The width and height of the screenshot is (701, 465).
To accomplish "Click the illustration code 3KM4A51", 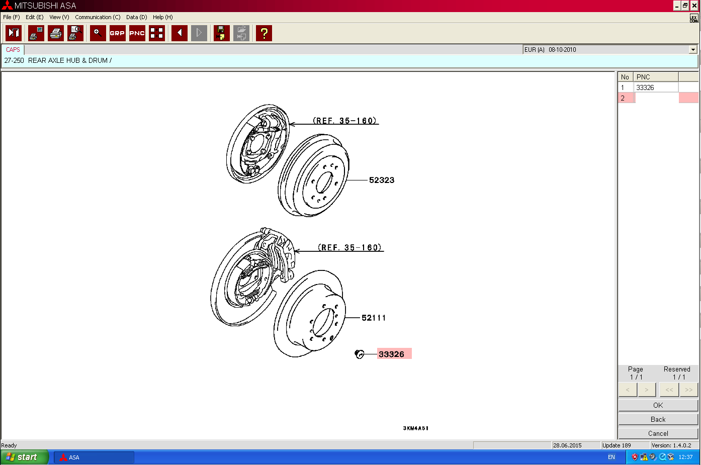I will coord(416,428).
